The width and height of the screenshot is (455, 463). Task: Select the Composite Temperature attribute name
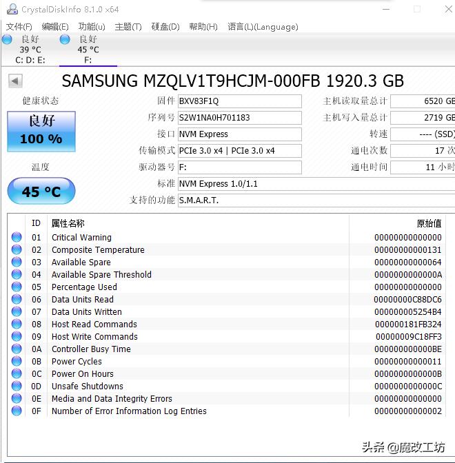pos(98,250)
